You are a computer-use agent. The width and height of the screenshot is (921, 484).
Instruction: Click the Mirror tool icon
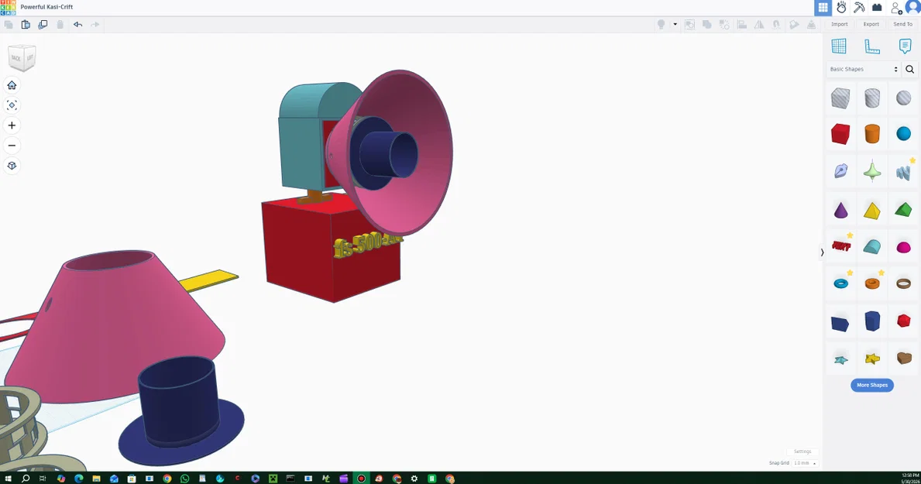point(759,25)
